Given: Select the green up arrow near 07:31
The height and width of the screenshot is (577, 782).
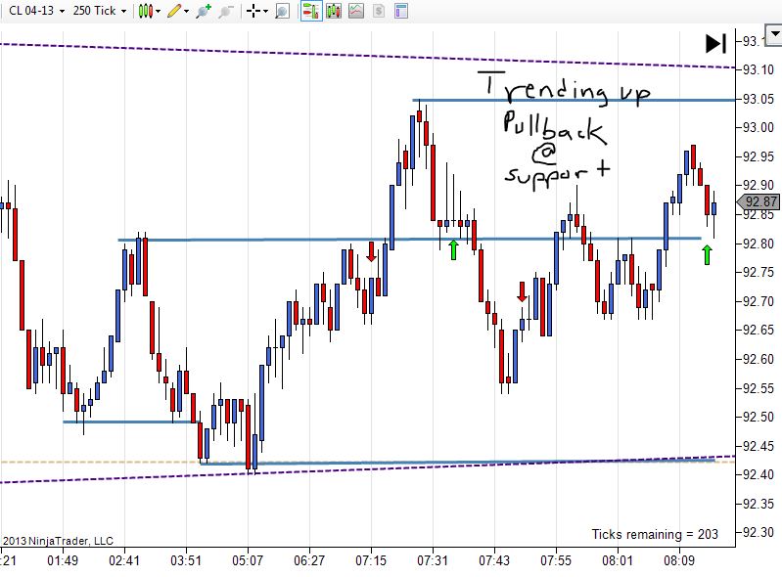Looking at the screenshot, I should [x=453, y=249].
